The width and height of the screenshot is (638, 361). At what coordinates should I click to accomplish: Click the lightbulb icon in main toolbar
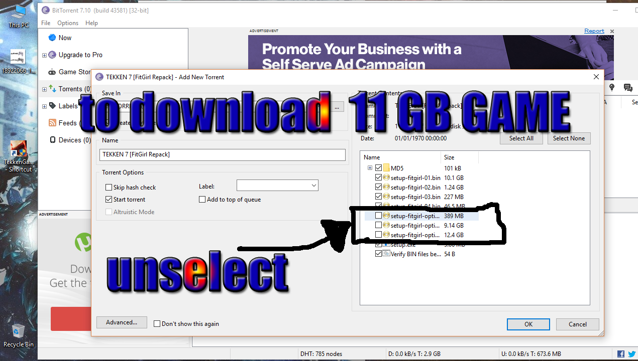tap(612, 87)
